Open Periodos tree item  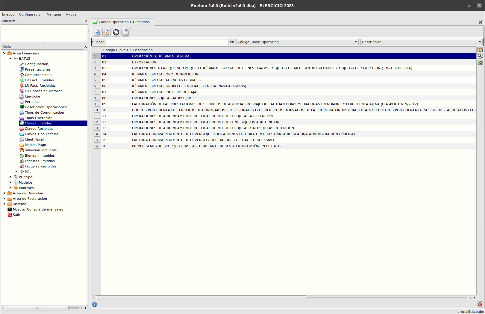[x=29, y=102]
